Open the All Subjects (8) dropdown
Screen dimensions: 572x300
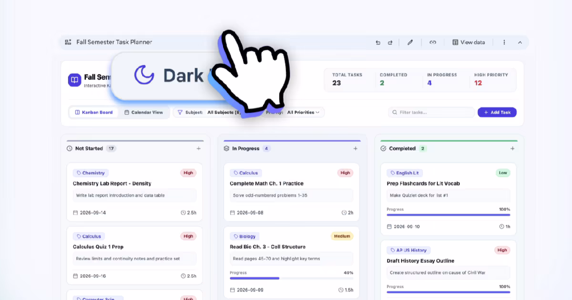[224, 112]
